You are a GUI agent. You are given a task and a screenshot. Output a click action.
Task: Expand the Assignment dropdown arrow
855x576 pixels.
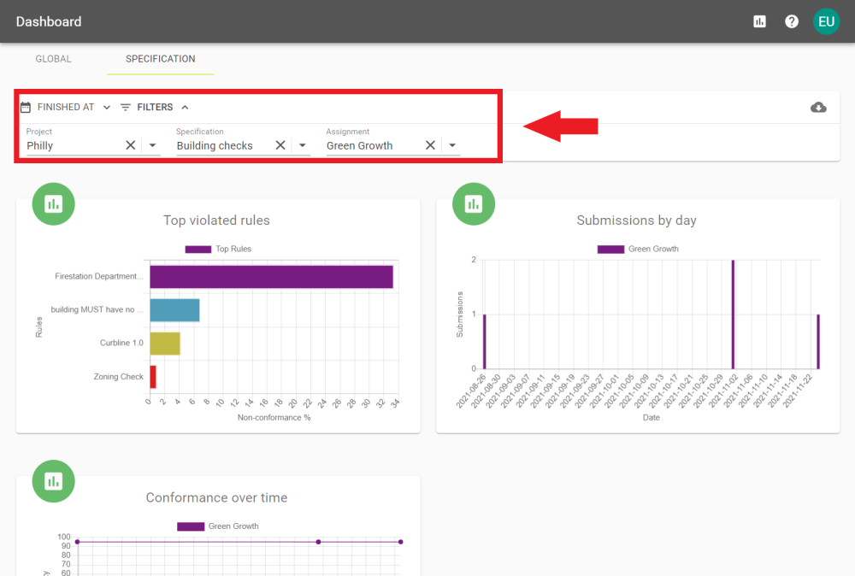pyautogui.click(x=451, y=145)
